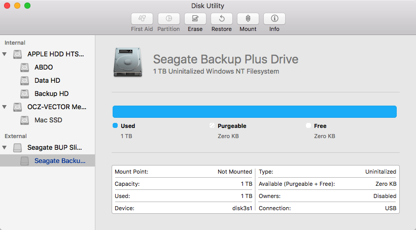Click the 'Connection:' label in the info table

point(275,208)
